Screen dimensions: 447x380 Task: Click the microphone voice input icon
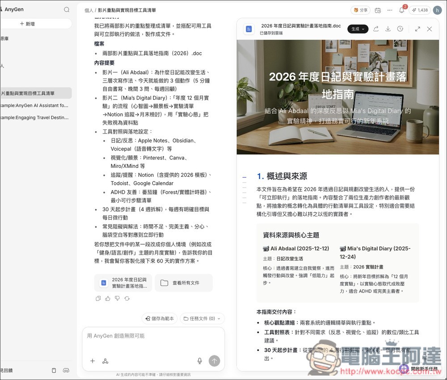200,361
